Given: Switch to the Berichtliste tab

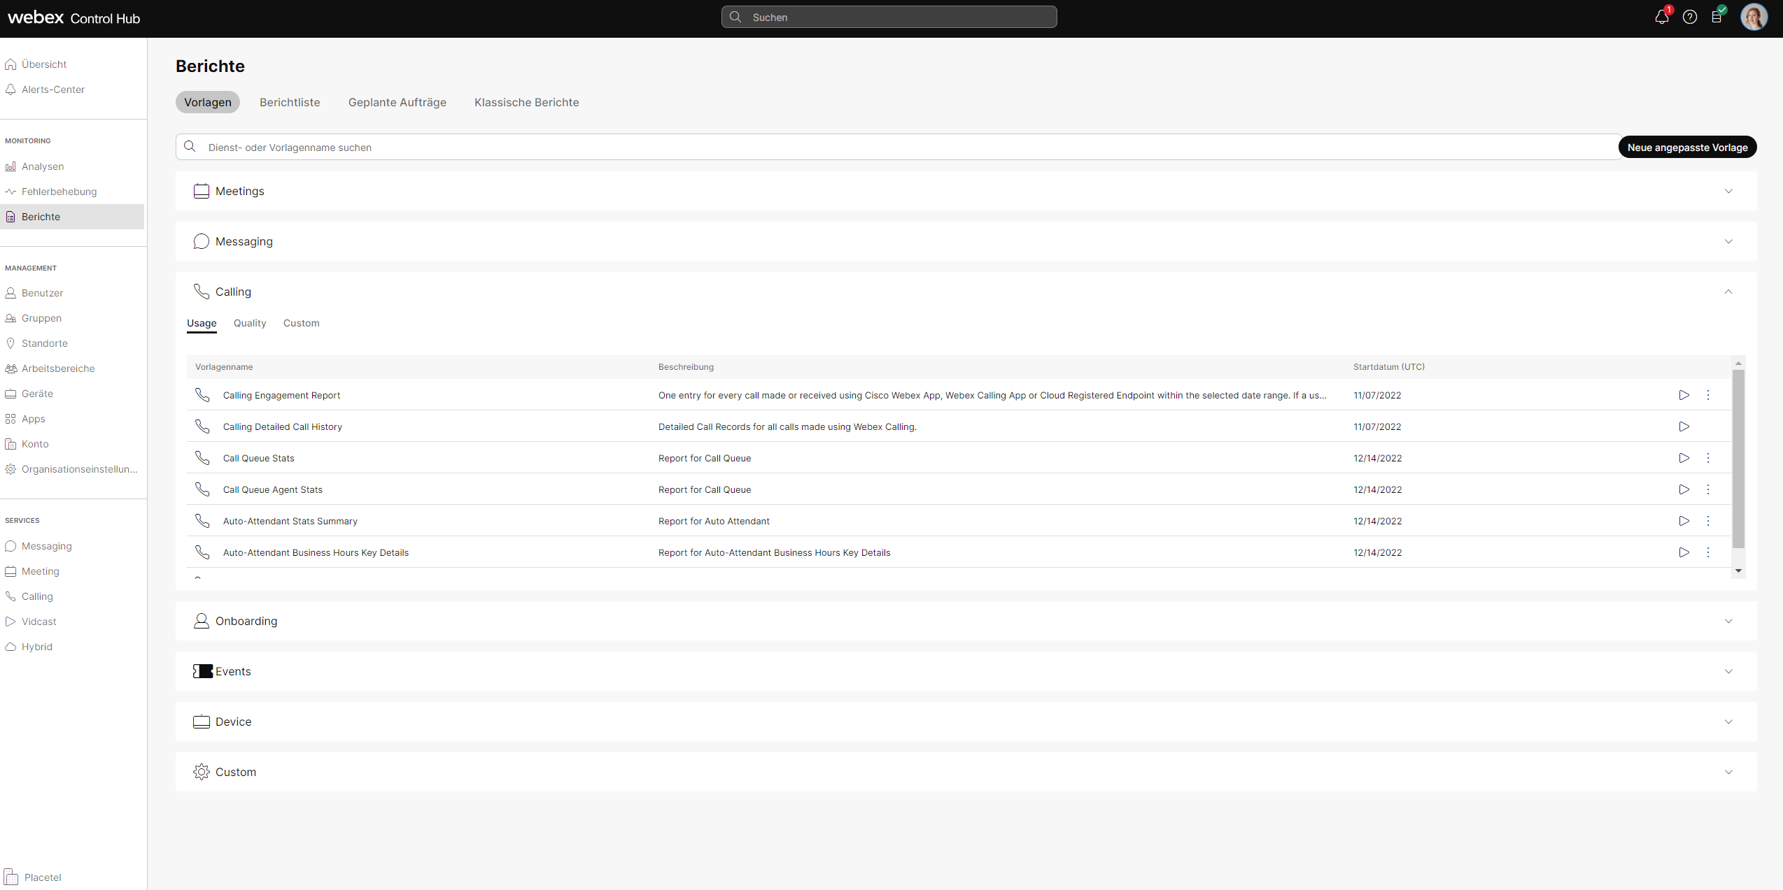Looking at the screenshot, I should (290, 102).
